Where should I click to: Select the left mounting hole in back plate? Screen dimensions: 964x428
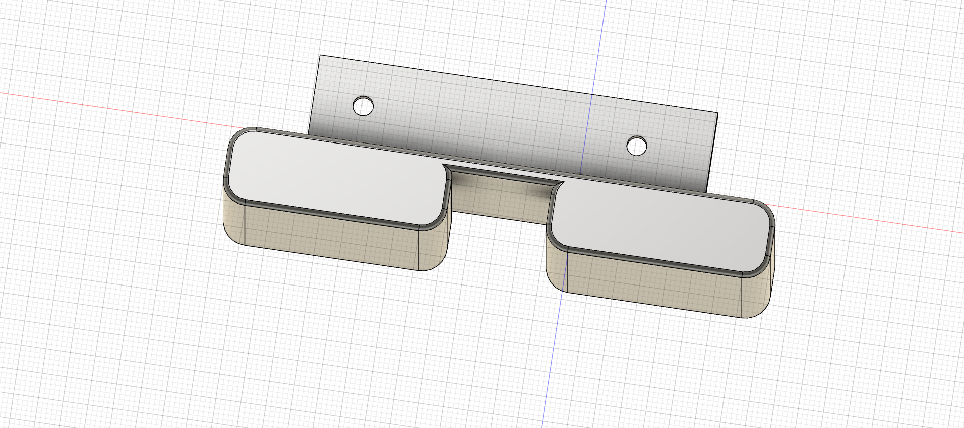coord(364,106)
